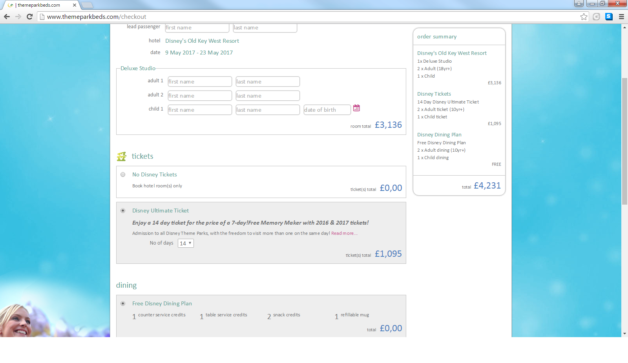This screenshot has width=628, height=363.
Task: Focus the child date of birth field
Action: [x=327, y=110]
